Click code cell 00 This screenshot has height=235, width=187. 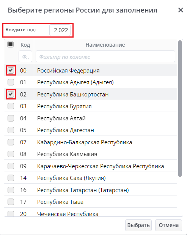tap(24, 71)
